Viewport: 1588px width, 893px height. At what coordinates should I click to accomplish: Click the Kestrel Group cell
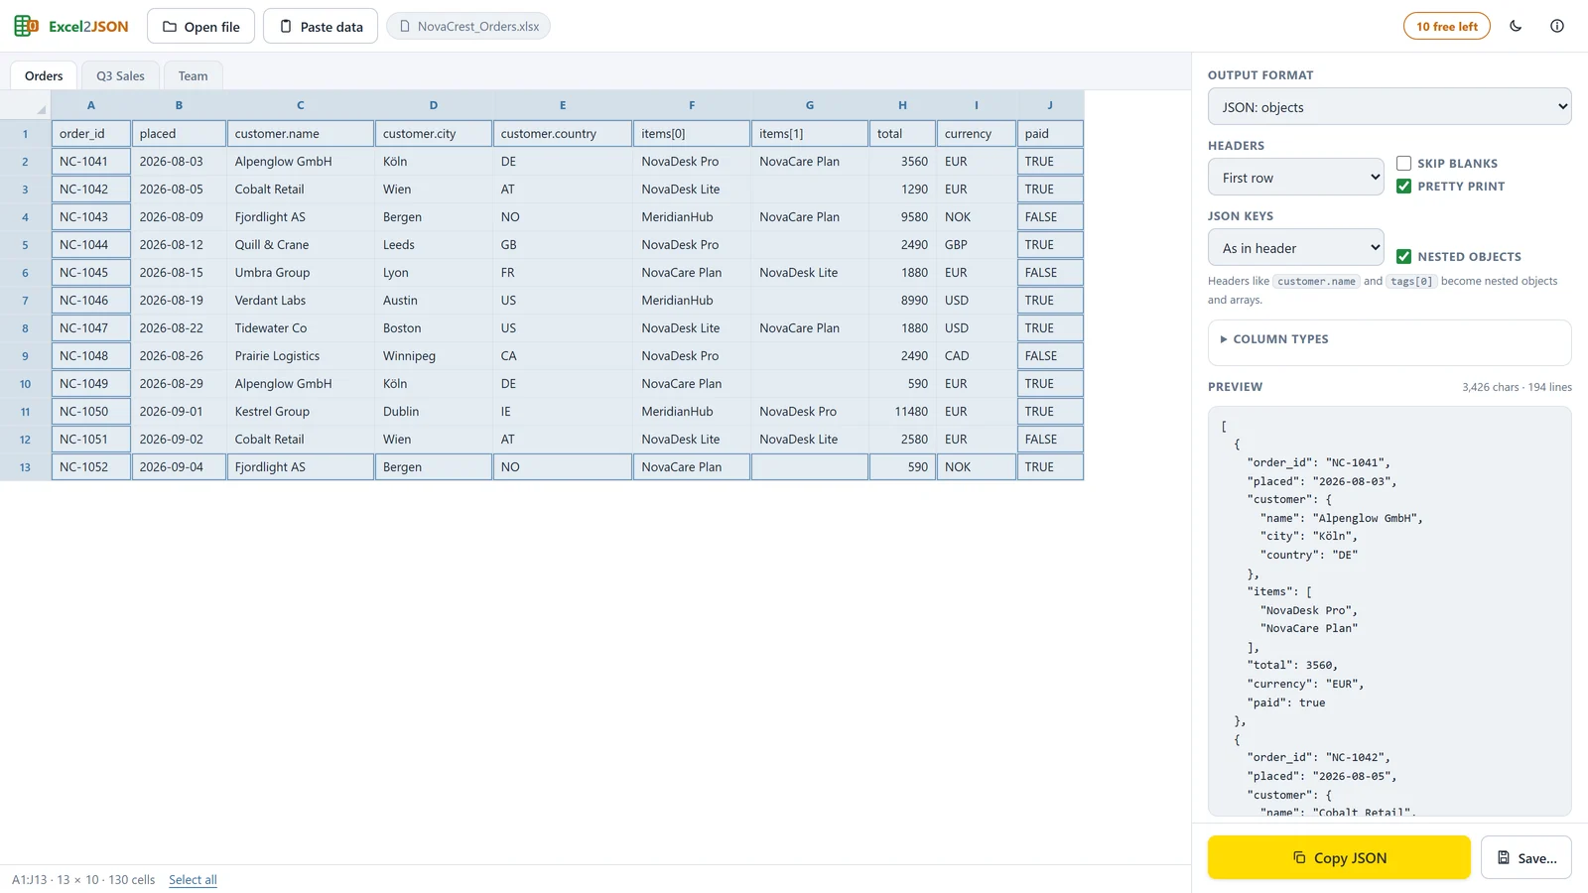[301, 411]
